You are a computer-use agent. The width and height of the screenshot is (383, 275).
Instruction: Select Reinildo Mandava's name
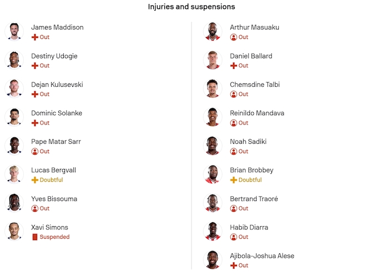[256, 113]
